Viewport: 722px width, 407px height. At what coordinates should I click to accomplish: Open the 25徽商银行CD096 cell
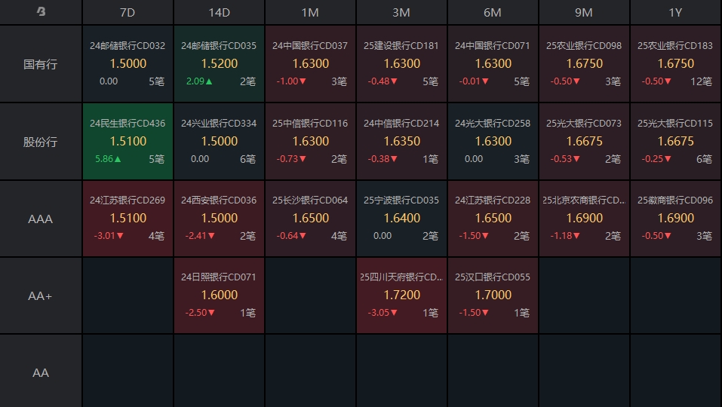pyautogui.click(x=675, y=219)
